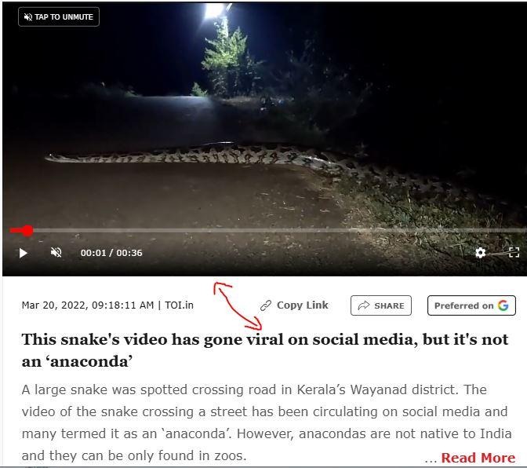Click the SHARE button

tap(381, 305)
